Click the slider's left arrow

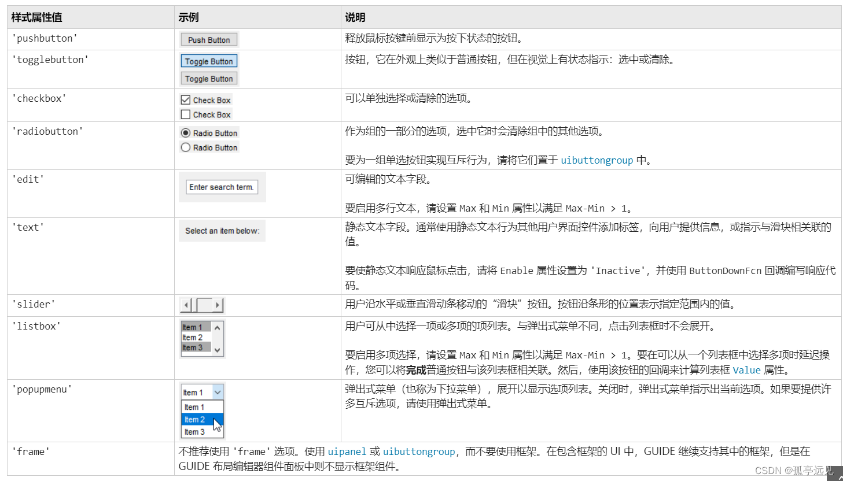[186, 305]
